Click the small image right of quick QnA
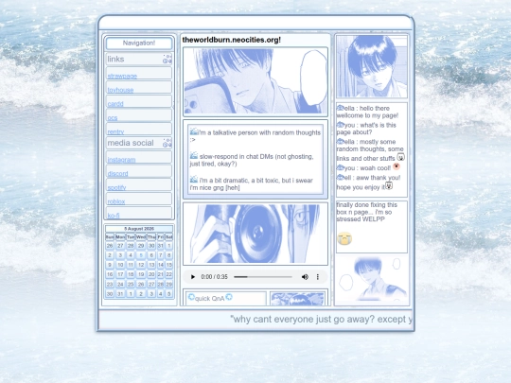 (x=297, y=299)
